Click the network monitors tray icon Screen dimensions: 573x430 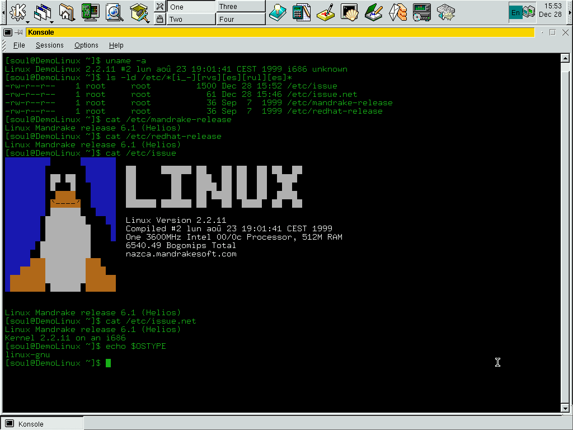click(x=529, y=12)
